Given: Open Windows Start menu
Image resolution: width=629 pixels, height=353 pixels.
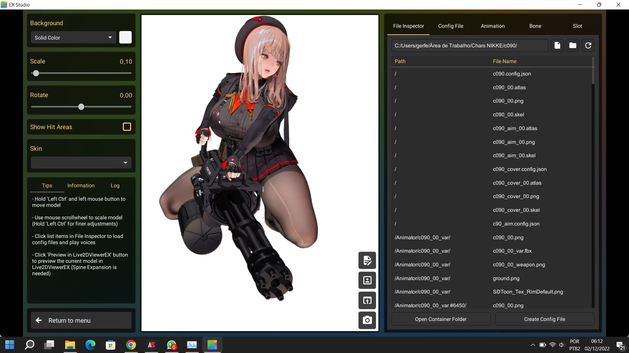Looking at the screenshot, I should click(10, 345).
